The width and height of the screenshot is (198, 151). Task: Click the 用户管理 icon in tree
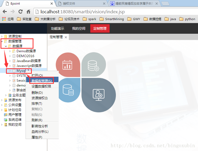pyautogui.click(x=6, y=115)
